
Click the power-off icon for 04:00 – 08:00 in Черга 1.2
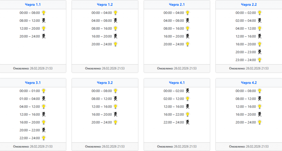tap(116, 20)
